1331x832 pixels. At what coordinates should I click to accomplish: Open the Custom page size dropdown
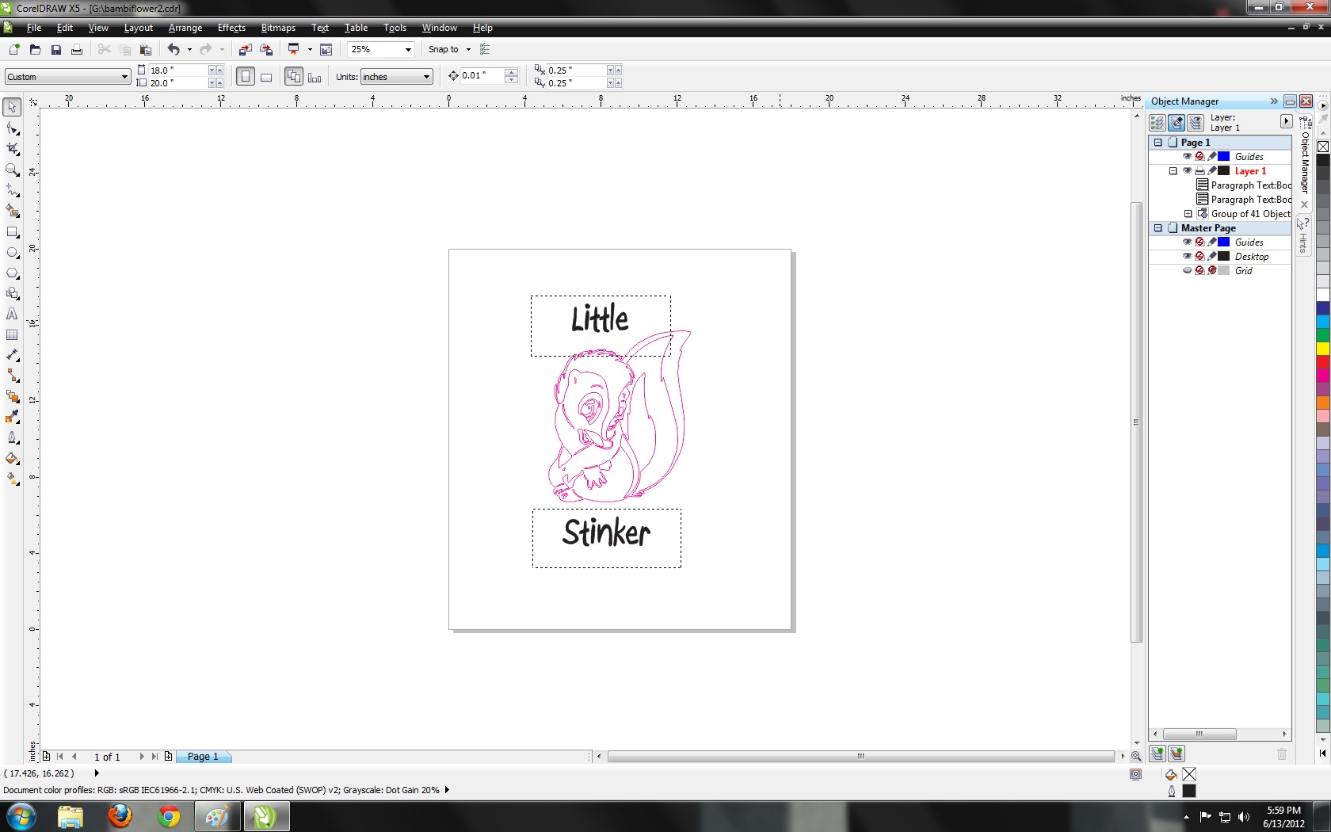(x=124, y=77)
